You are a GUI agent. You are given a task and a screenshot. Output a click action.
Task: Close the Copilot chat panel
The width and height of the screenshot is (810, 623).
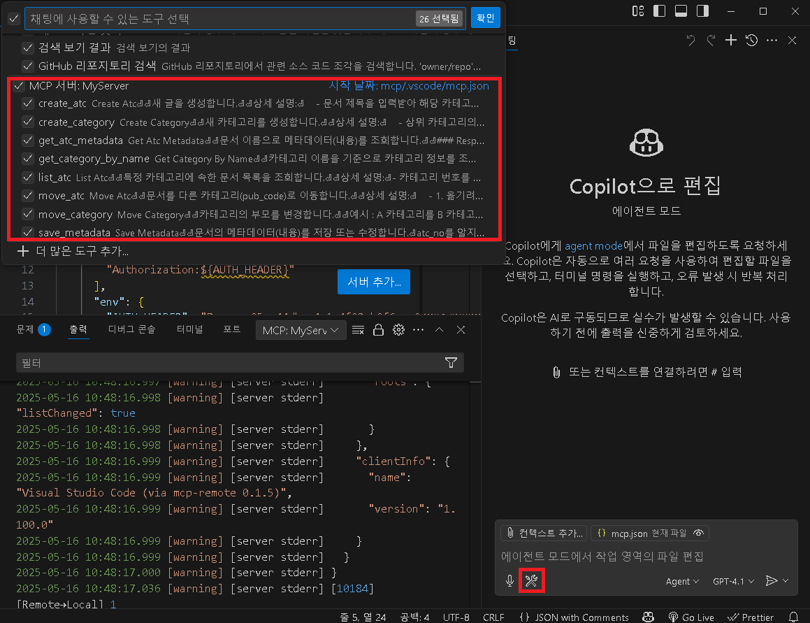(x=792, y=41)
